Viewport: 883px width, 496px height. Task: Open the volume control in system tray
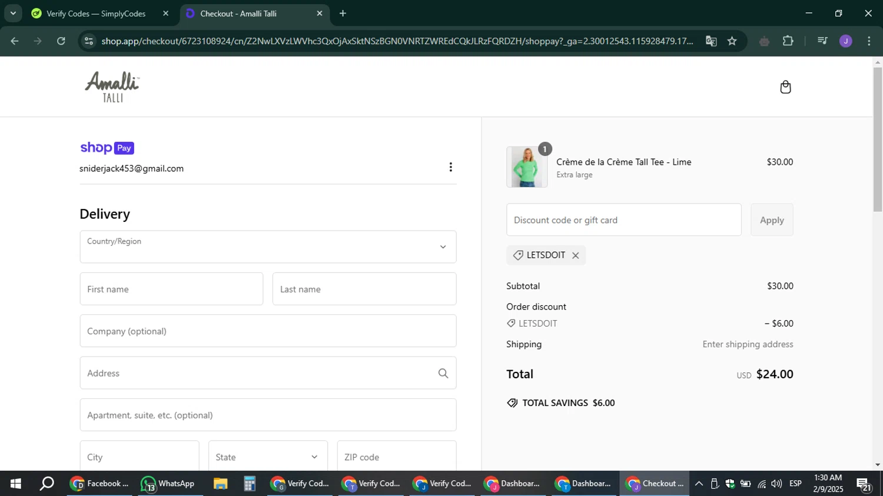coord(776,484)
